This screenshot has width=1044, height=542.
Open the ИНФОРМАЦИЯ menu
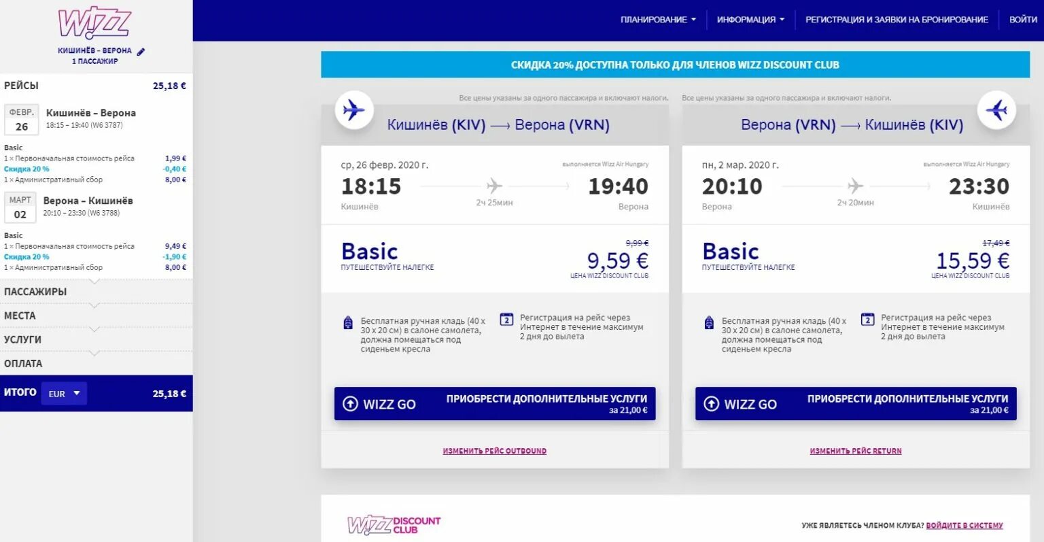(x=750, y=20)
